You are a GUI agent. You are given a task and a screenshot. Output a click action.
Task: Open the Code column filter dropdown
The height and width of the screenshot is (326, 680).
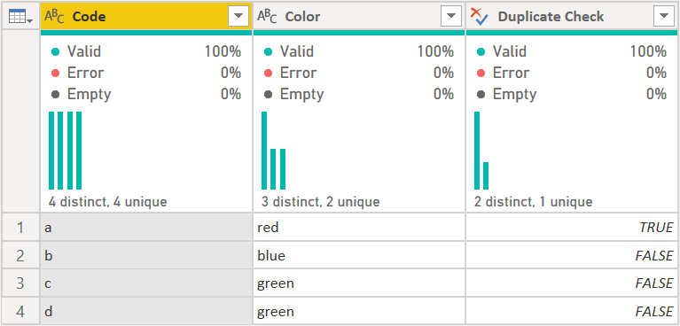(238, 16)
